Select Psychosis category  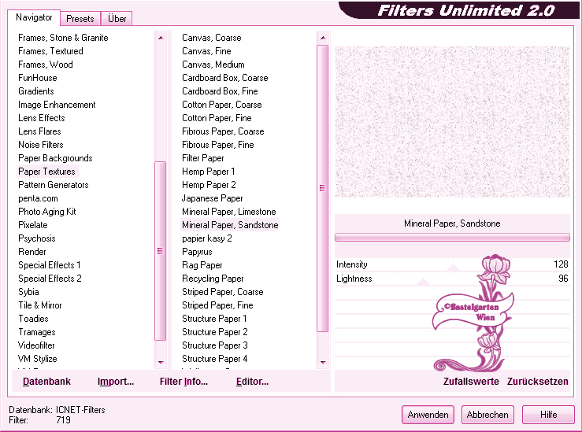(x=37, y=238)
